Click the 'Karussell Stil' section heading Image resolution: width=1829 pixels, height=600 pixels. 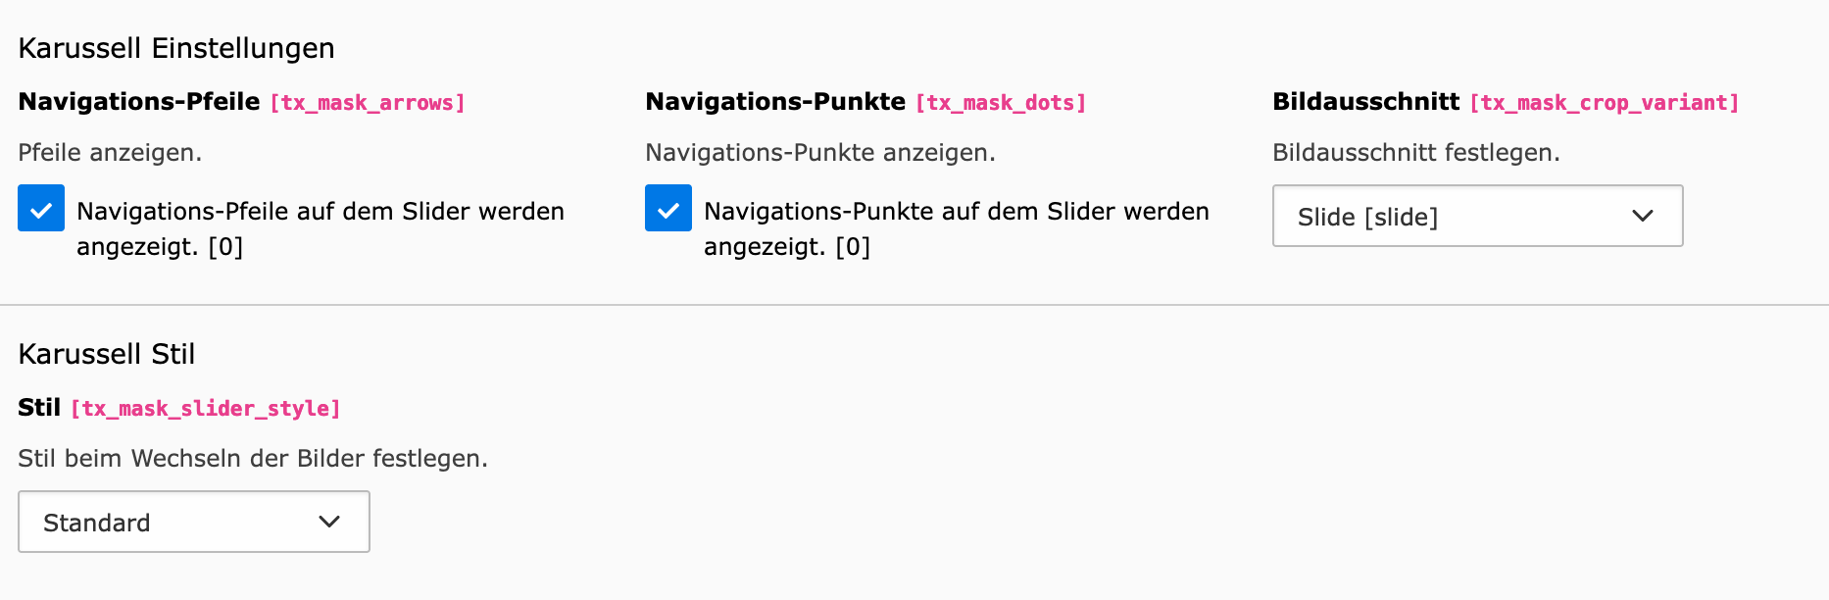(x=107, y=354)
